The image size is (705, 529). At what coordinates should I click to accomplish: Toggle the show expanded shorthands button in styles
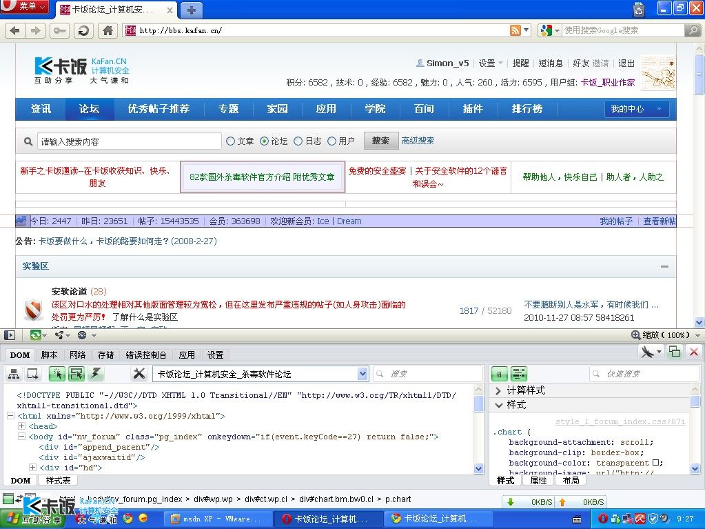pos(519,374)
